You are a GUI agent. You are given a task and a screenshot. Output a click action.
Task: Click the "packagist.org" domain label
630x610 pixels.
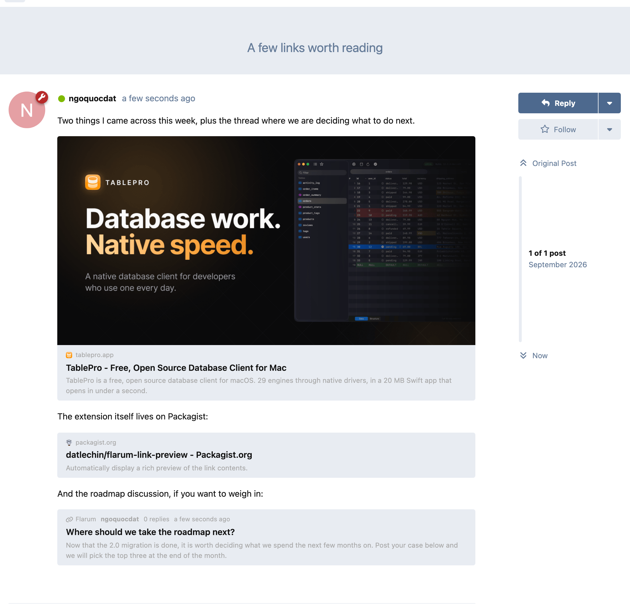click(x=96, y=442)
